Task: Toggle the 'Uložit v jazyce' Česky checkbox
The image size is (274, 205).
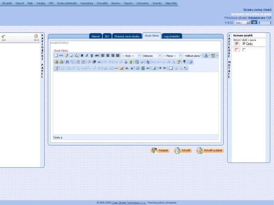Action: (244, 43)
